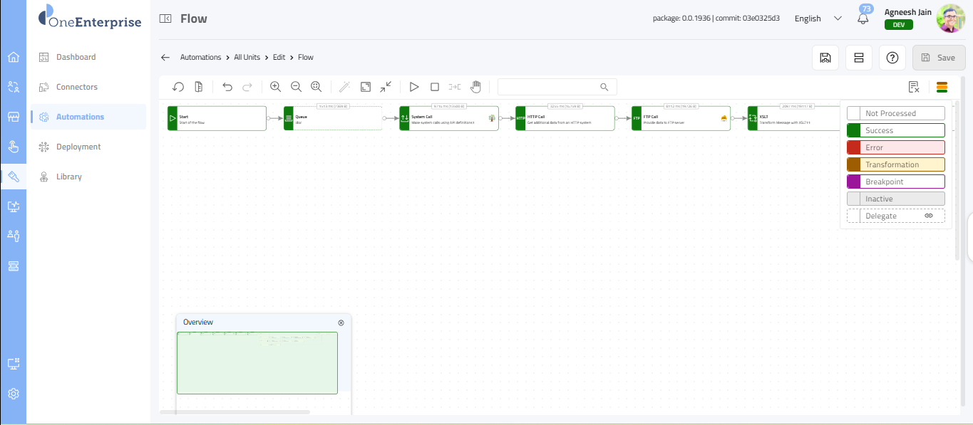Toggle the color legend panel icon

pyautogui.click(x=942, y=87)
